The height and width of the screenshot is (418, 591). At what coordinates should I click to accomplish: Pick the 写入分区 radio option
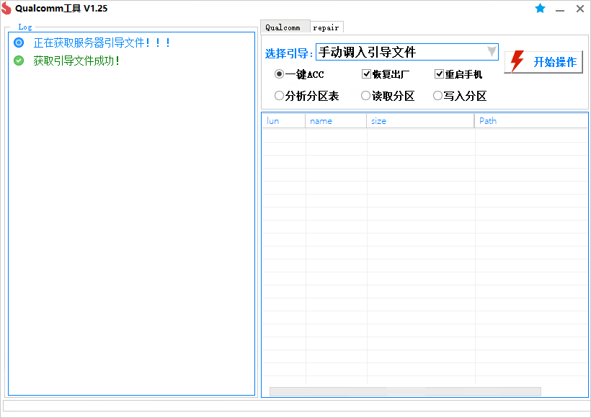point(437,96)
